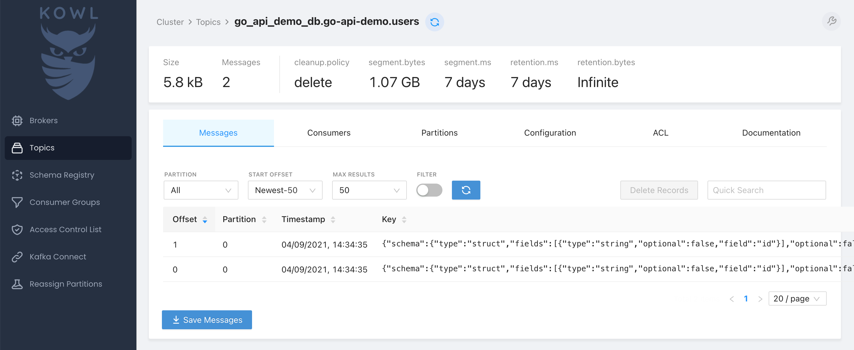Click the Save Messages button
854x350 pixels.
point(207,320)
